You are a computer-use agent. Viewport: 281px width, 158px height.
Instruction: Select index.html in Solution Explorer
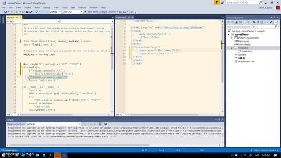[247, 51]
